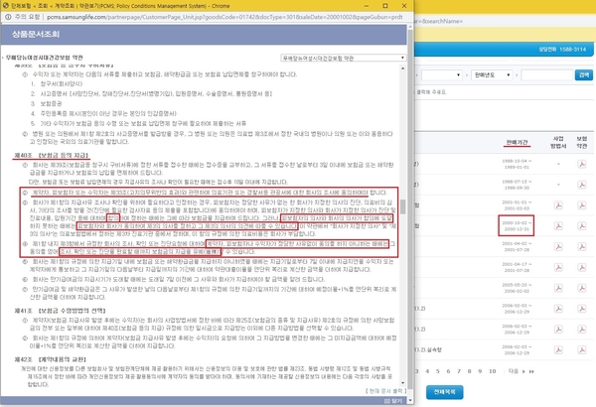Click the 2005-05-20 ~ 2006-02-02 date cell

[x=517, y=288]
